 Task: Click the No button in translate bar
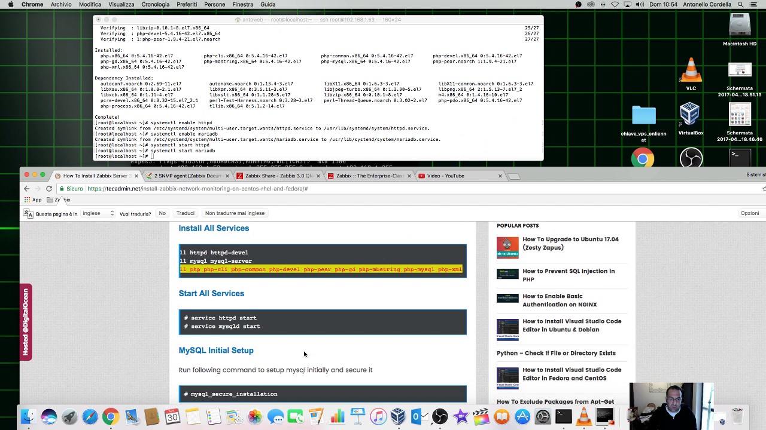(x=162, y=213)
